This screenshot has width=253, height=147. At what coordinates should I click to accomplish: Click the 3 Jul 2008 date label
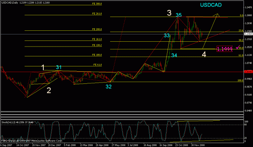tap(133, 145)
